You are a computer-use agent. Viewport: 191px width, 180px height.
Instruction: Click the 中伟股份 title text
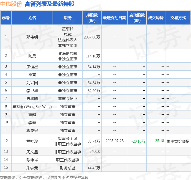(11, 4)
